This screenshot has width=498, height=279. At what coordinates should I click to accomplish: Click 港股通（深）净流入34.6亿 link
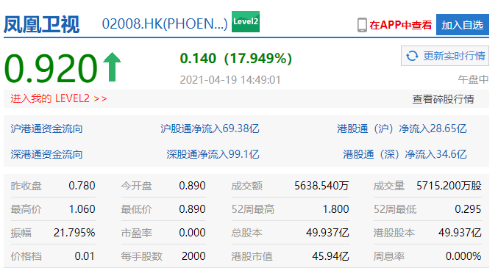(x=405, y=154)
